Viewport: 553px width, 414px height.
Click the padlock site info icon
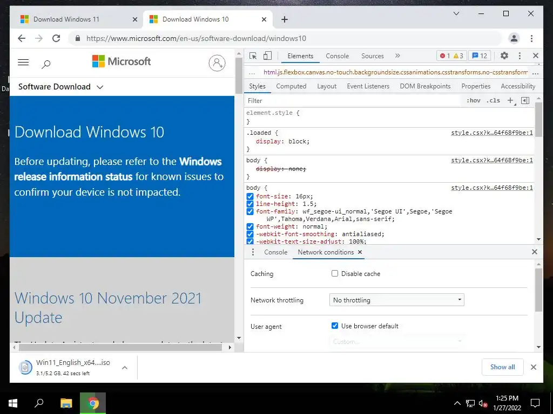click(x=78, y=38)
